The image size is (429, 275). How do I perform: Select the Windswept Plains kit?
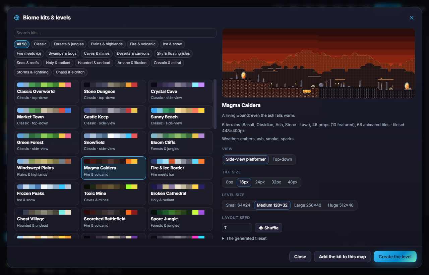47,168
